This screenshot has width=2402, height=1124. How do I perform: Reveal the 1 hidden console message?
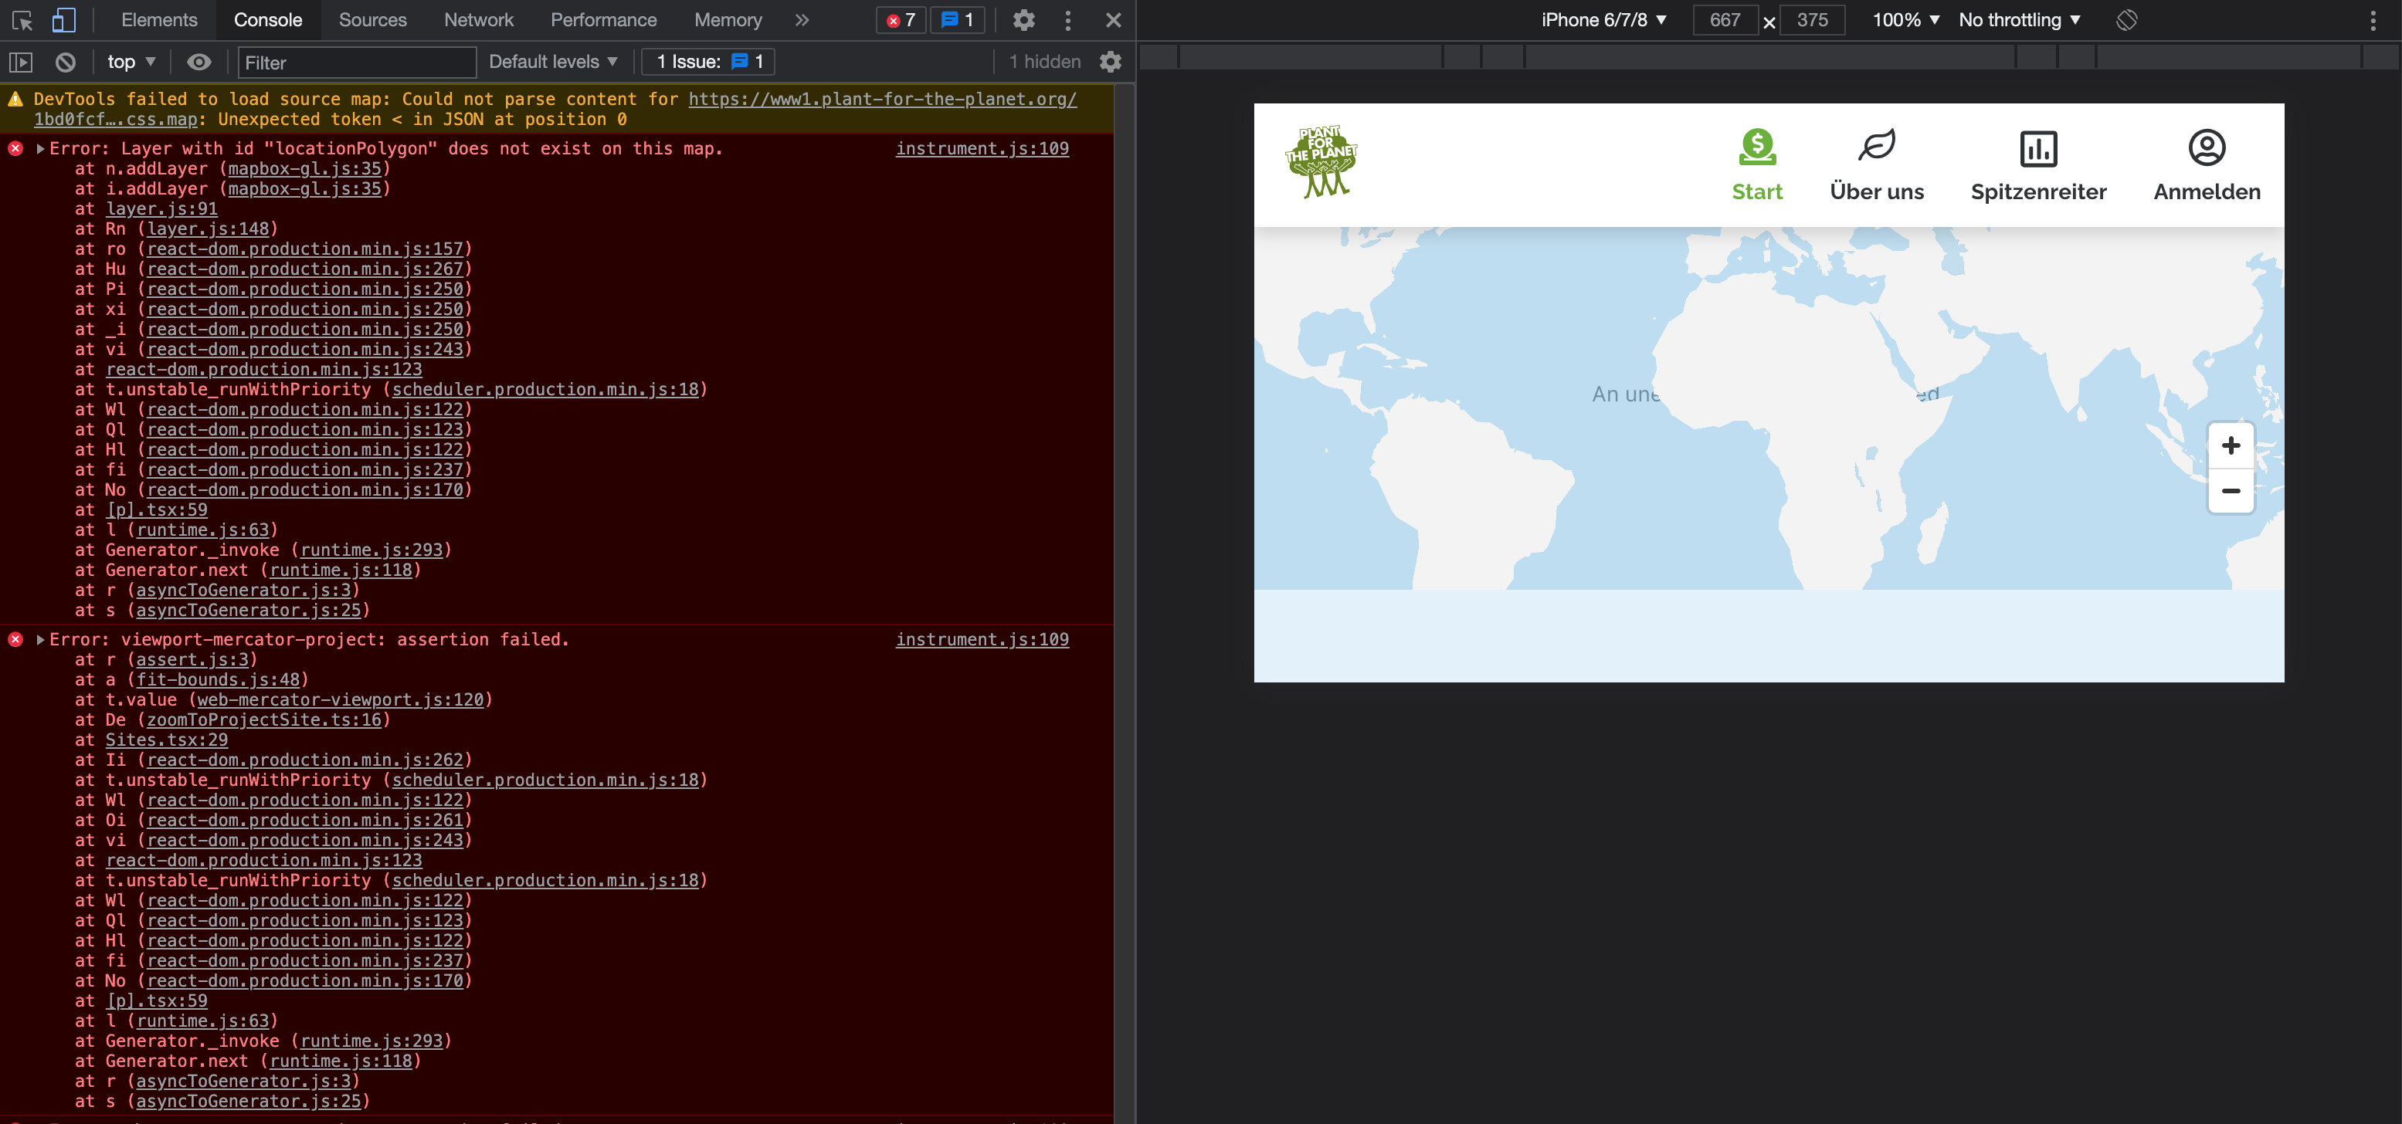[x=1044, y=62]
